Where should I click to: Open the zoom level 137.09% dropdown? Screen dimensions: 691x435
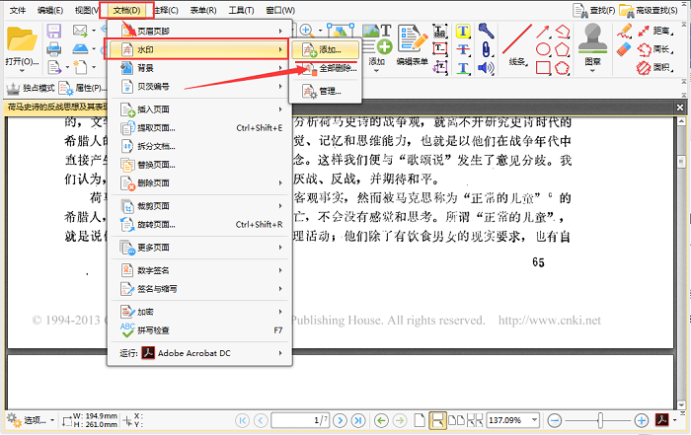(535, 420)
